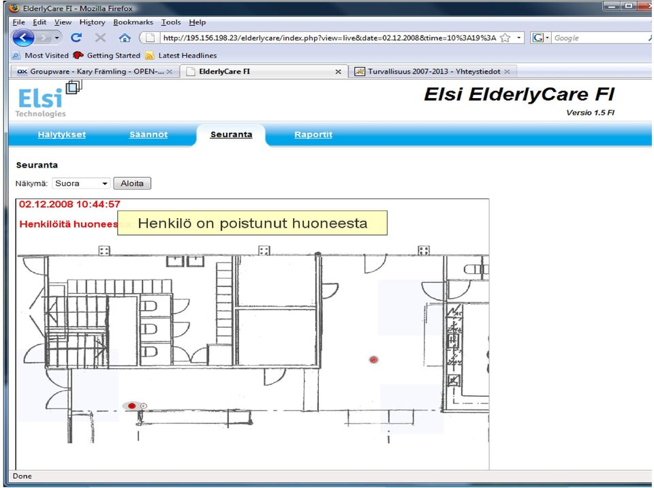
Task: Click the page identity icon in the address bar
Action: pyautogui.click(x=150, y=38)
